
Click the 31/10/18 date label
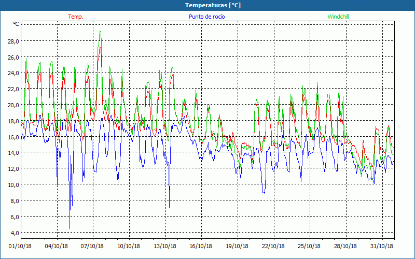tap(382, 247)
